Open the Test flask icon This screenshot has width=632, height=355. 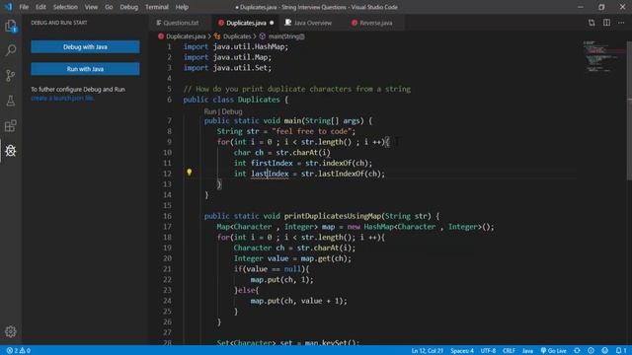(x=11, y=101)
